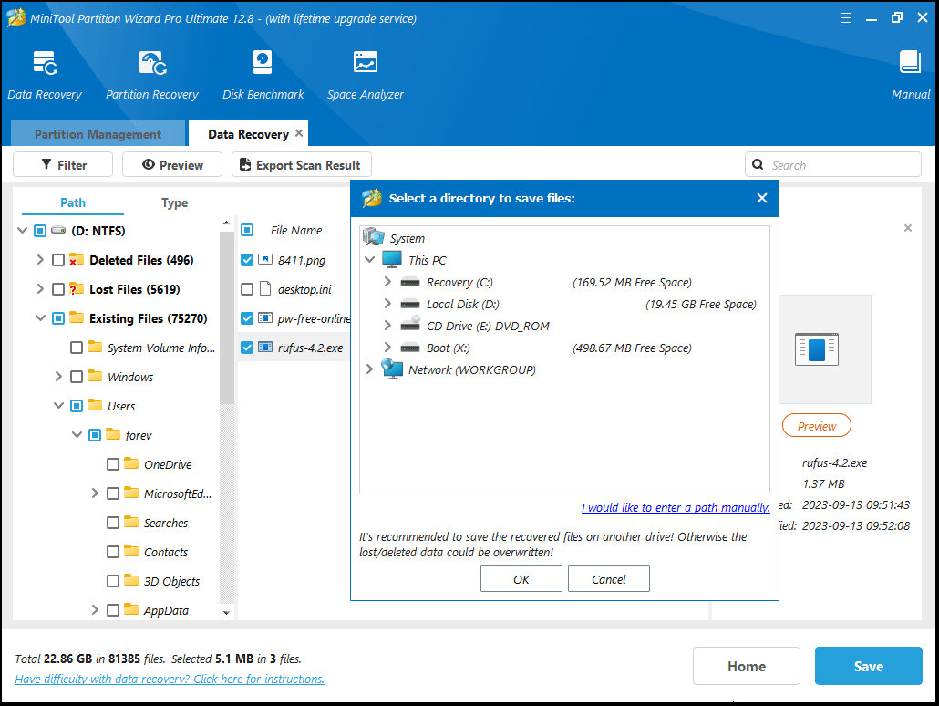This screenshot has height=706, width=939.
Task: Click the System icon in the dialog
Action: (x=374, y=237)
